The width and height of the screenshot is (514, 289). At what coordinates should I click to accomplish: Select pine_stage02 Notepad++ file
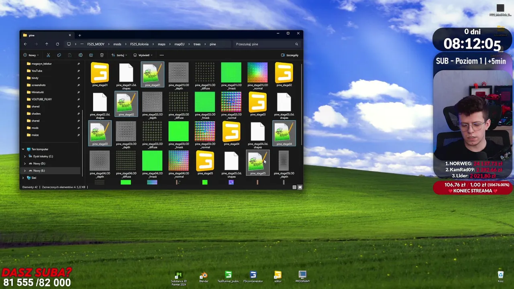click(x=126, y=104)
